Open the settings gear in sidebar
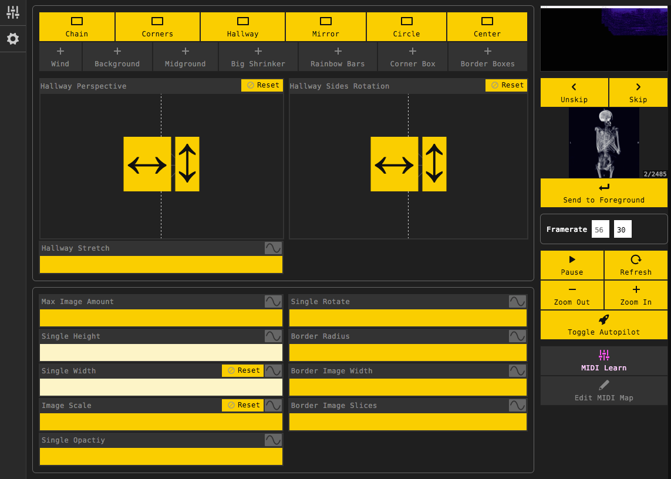Image resolution: width=671 pixels, height=479 pixels. pyautogui.click(x=13, y=39)
